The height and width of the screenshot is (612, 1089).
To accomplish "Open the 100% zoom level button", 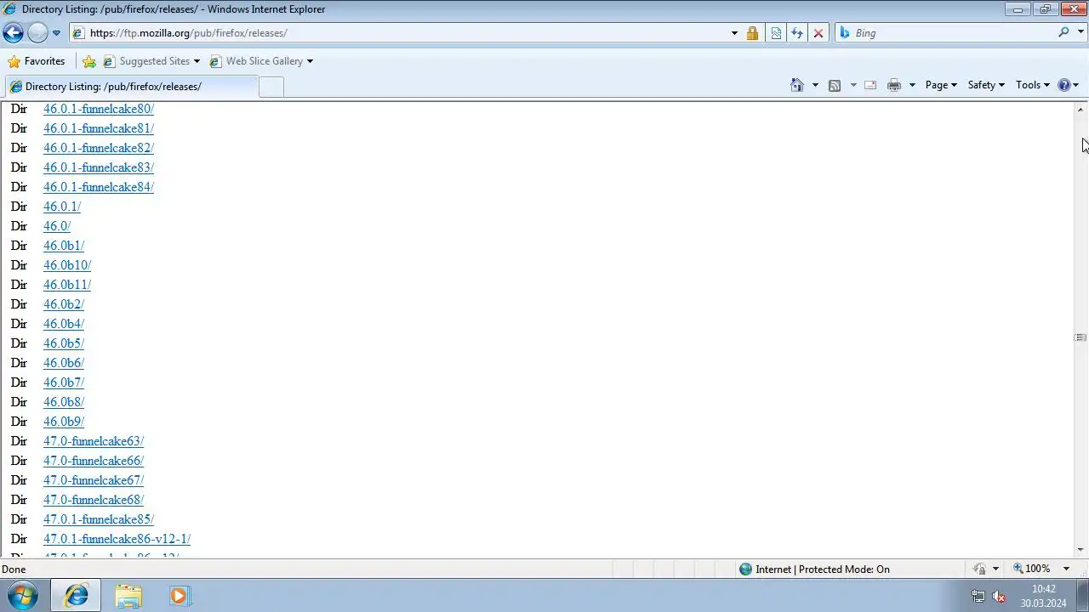I will pos(1031,569).
